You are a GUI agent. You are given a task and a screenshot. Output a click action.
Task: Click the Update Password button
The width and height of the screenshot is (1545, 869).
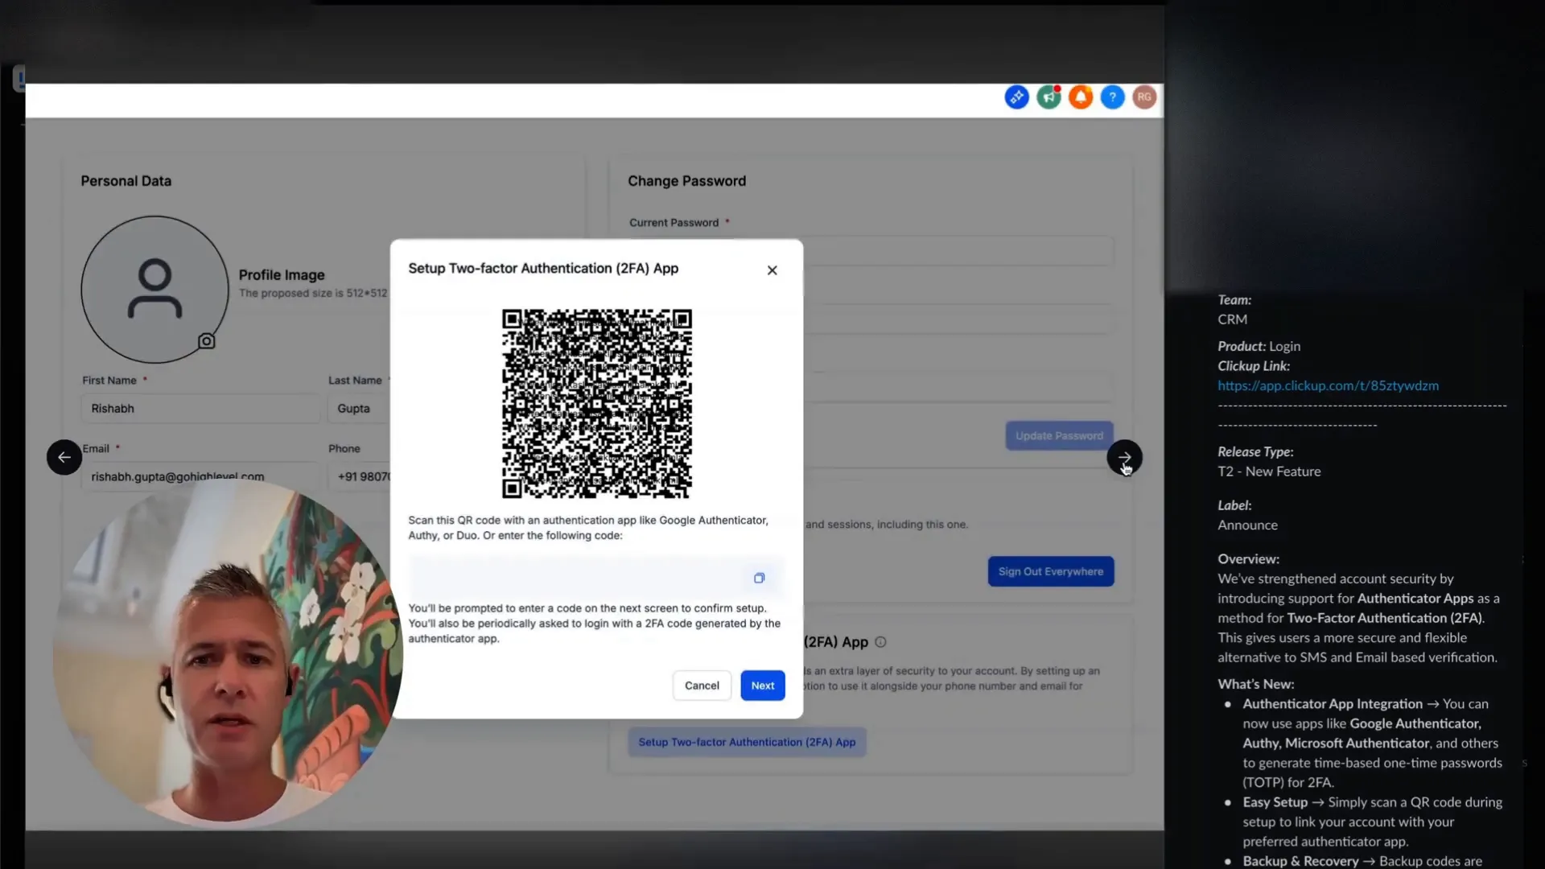coord(1059,435)
